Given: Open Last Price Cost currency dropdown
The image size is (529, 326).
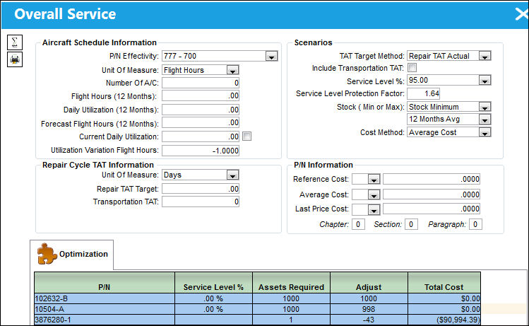Looking at the screenshot, I should pos(374,210).
